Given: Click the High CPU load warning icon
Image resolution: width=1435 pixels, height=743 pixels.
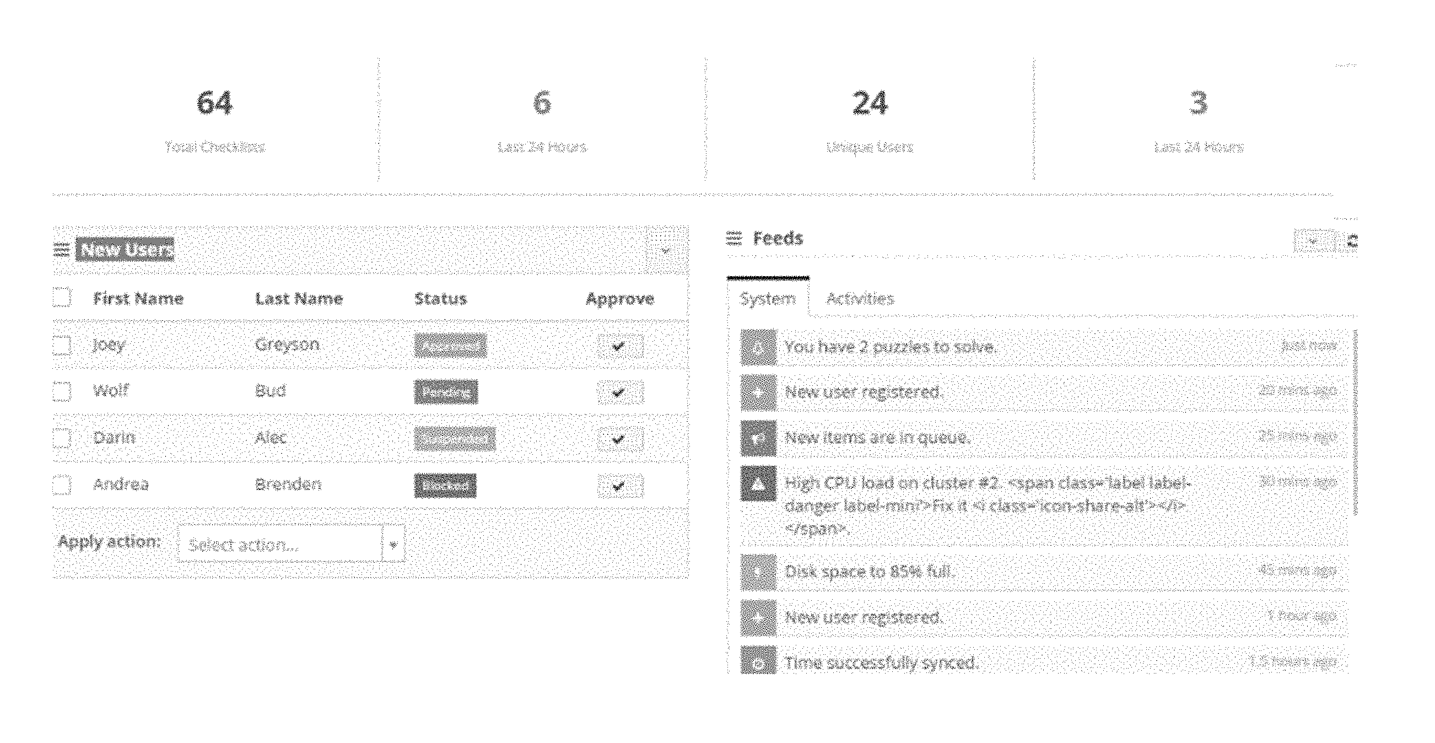Looking at the screenshot, I should pos(758,483).
